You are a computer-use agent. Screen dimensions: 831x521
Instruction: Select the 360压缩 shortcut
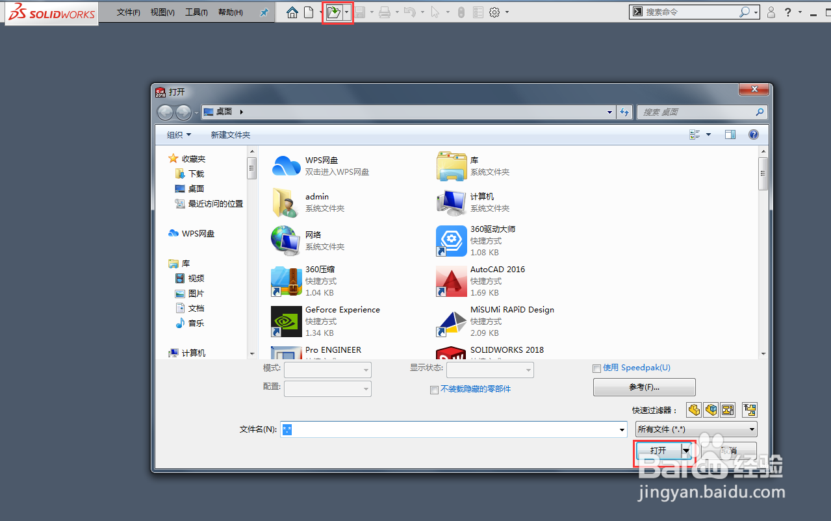click(x=305, y=281)
